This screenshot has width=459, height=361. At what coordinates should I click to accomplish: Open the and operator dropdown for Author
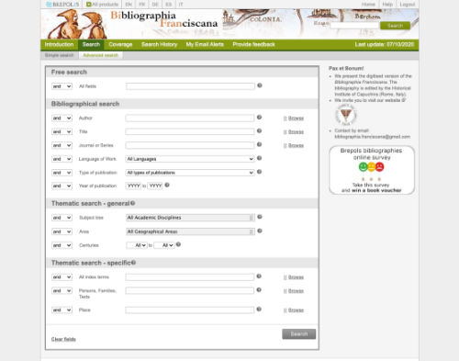(62, 118)
